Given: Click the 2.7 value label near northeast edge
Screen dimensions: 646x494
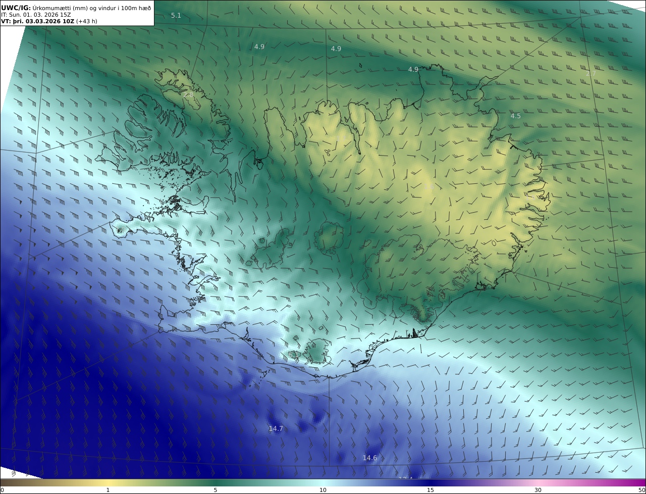Looking at the screenshot, I should coord(591,74).
